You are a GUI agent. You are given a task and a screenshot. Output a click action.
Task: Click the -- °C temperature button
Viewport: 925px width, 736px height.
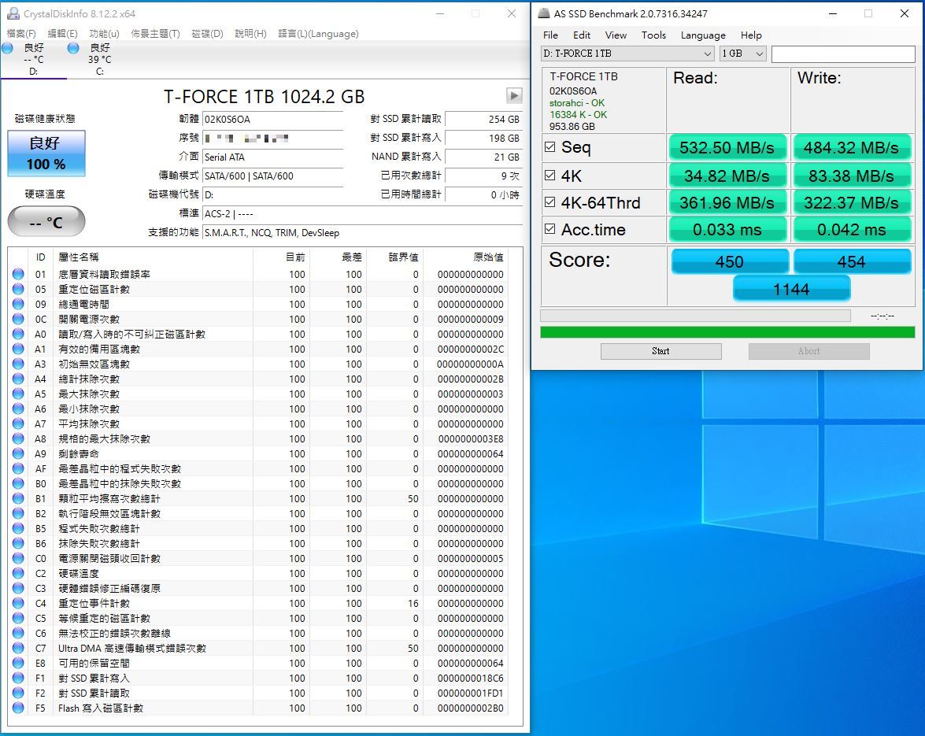pyautogui.click(x=46, y=222)
